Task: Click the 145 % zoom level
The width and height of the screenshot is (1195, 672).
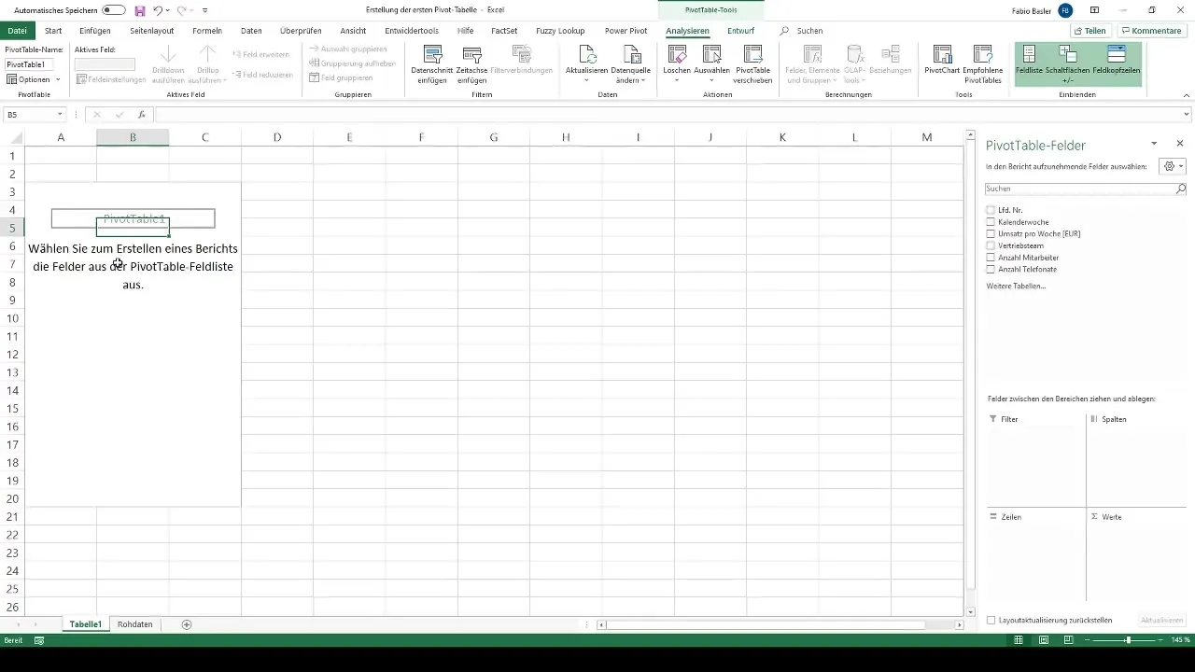Action: click(x=1180, y=640)
